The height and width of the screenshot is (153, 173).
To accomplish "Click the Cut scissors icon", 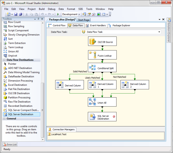I will pyautogui.click(x=26, y=14).
